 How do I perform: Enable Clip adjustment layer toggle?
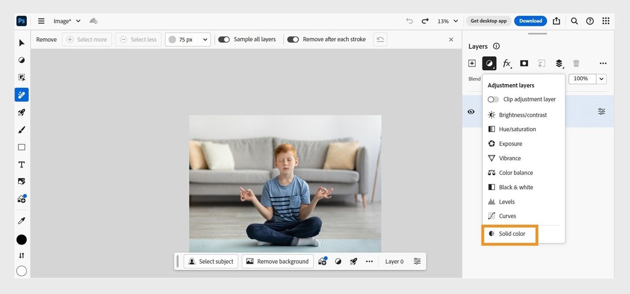(493, 99)
